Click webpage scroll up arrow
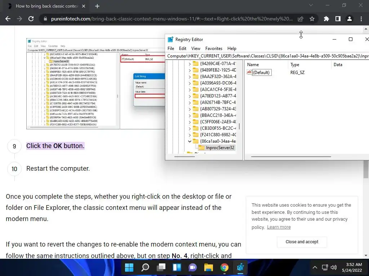This screenshot has width=369, height=276. (366, 29)
